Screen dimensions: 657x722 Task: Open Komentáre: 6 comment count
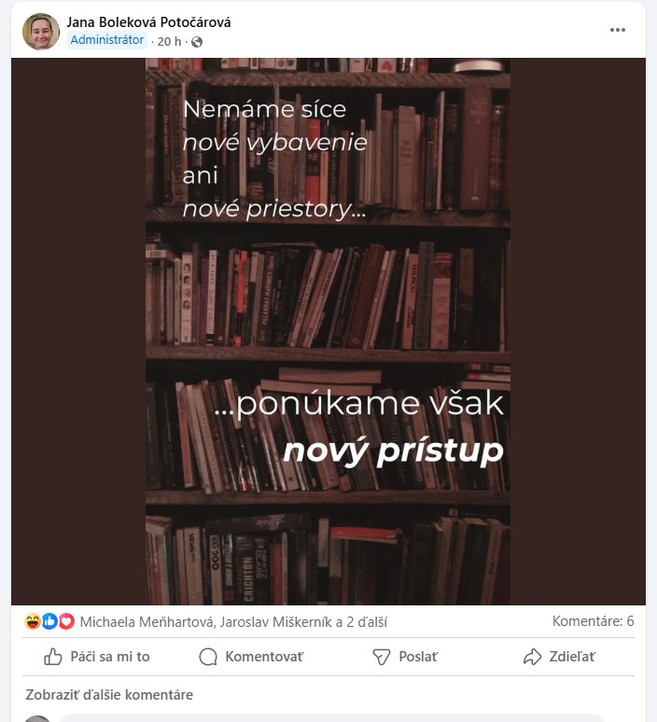pos(593,621)
